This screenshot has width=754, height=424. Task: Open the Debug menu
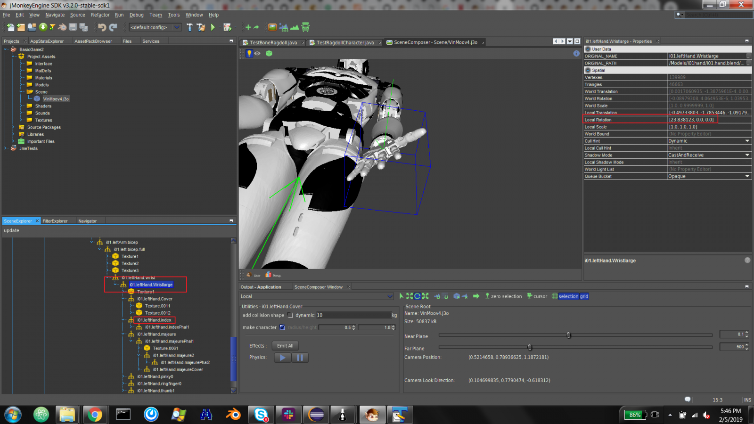(x=137, y=15)
